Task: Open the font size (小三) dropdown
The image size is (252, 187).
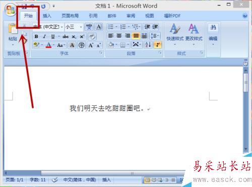Action: (81, 27)
